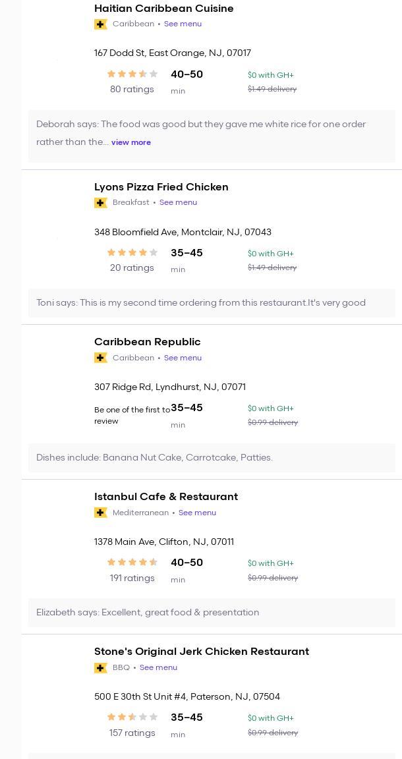Click GH+ badge icon for Stone's Original Jerk Chicken
Image resolution: width=402 pixels, height=759 pixels.
tap(100, 667)
